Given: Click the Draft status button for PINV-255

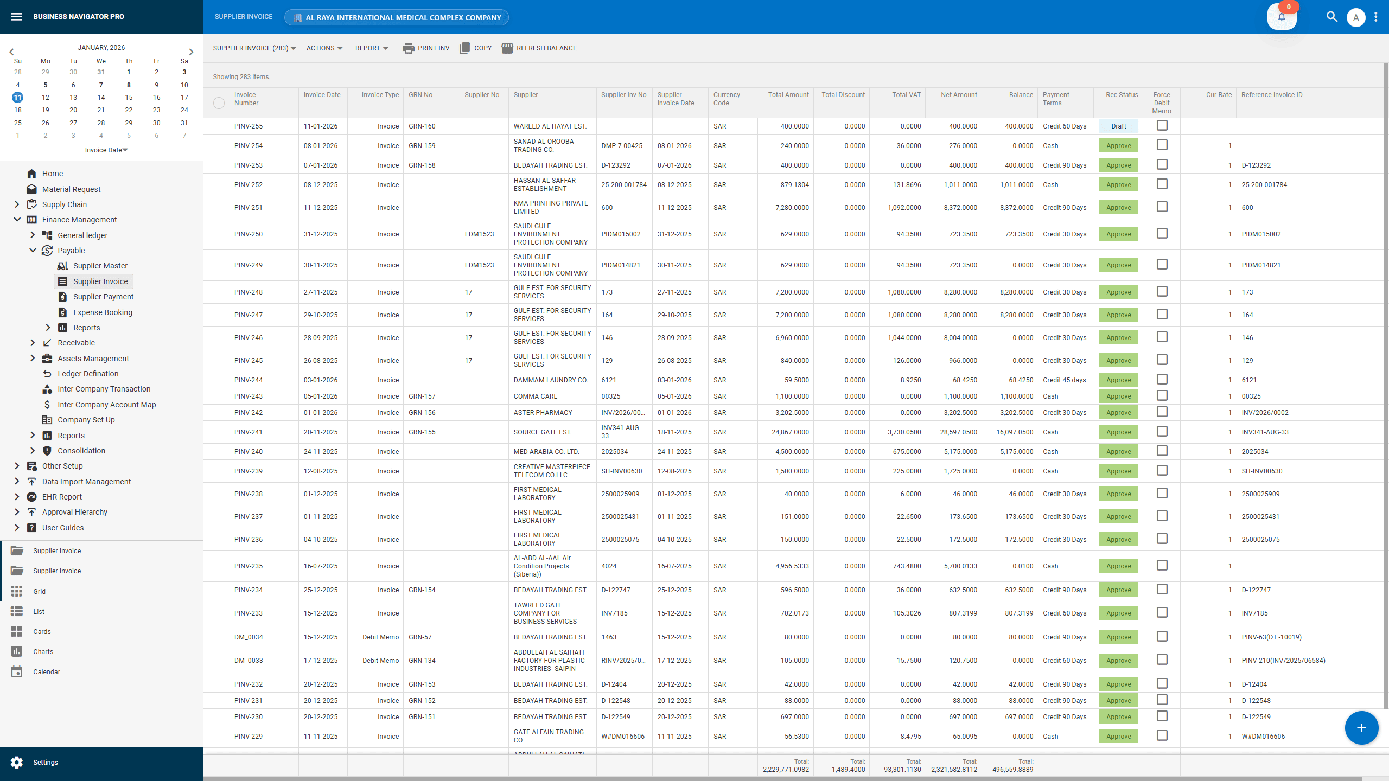Looking at the screenshot, I should click(x=1118, y=125).
